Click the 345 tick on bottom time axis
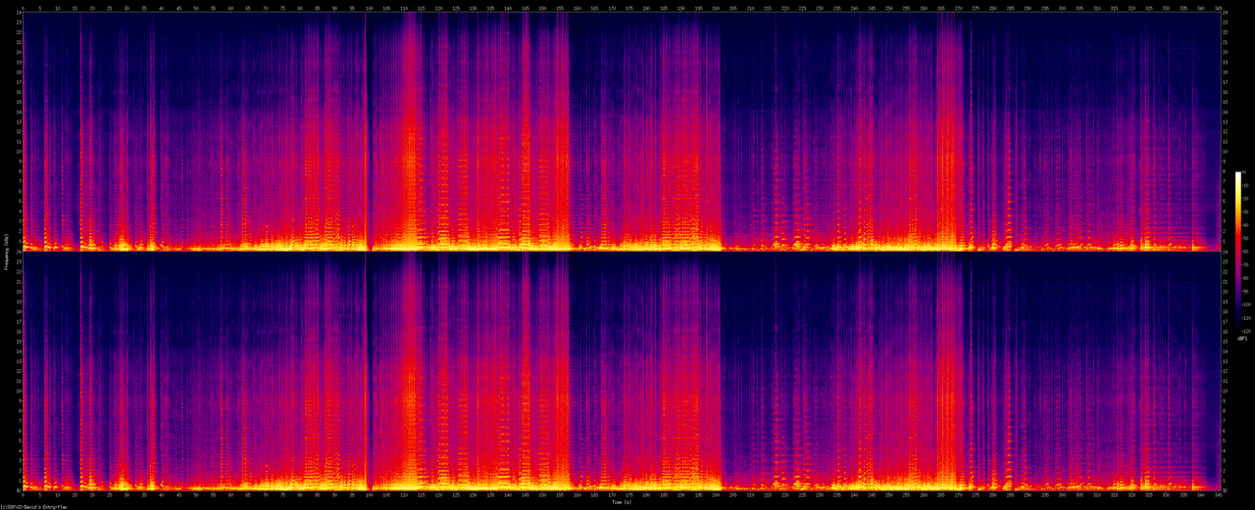This screenshot has height=510, width=1255. point(1219,495)
